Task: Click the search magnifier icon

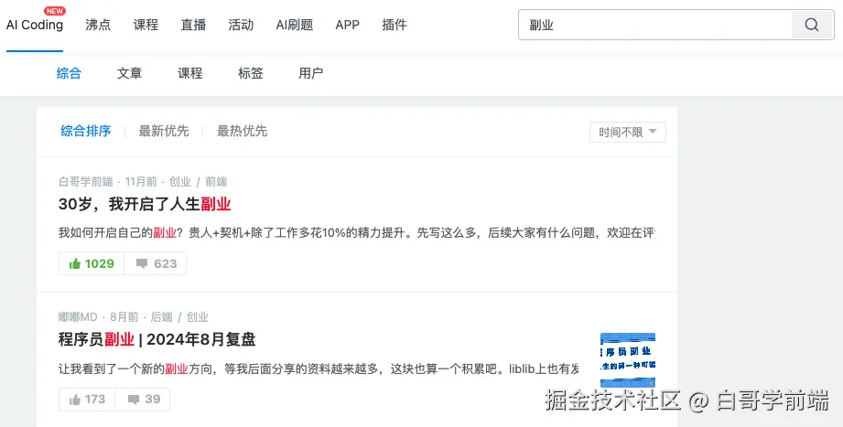Action: click(812, 25)
